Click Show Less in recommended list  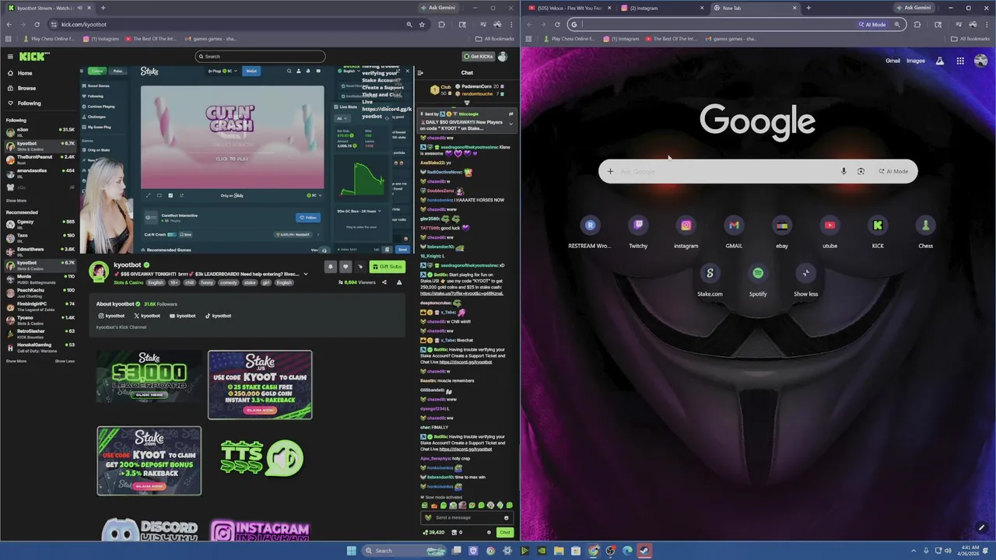65,361
